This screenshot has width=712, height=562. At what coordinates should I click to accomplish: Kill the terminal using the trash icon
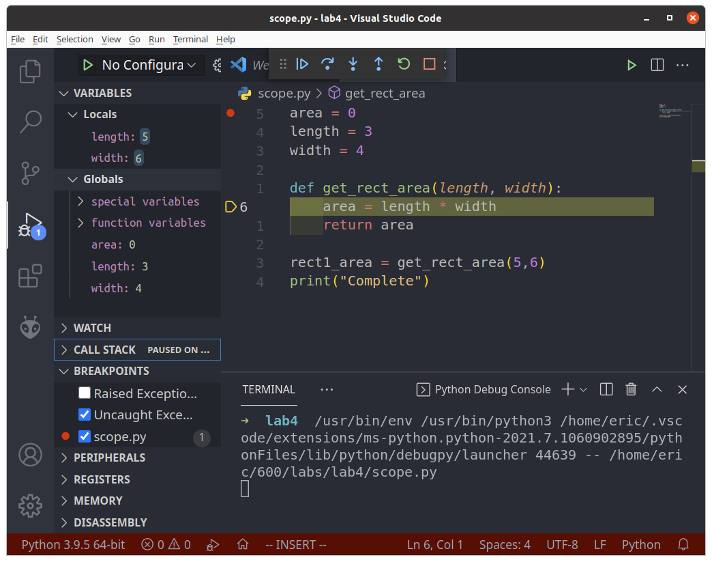click(x=630, y=389)
